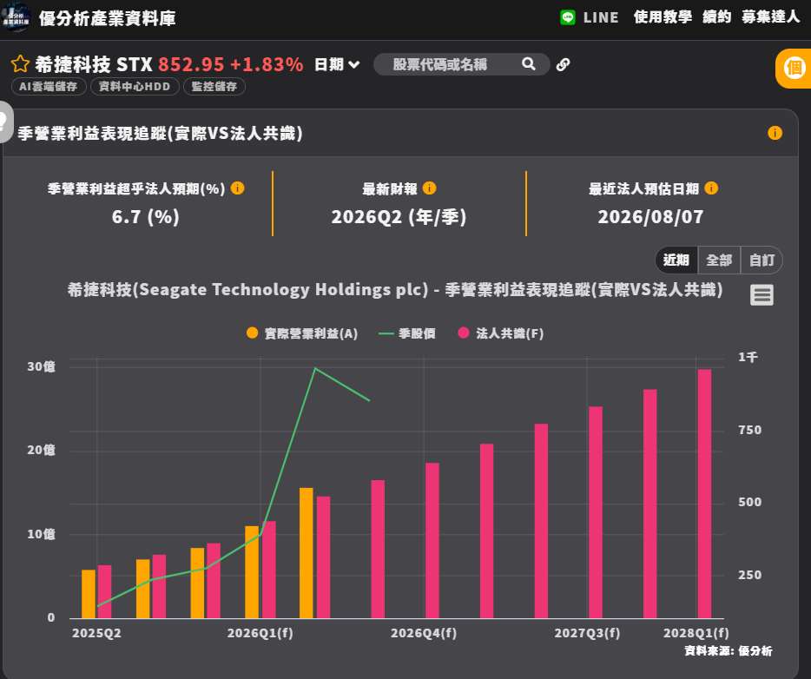The height and width of the screenshot is (679, 811).
Task: Open the orange 個 side badge
Action: pos(794,69)
